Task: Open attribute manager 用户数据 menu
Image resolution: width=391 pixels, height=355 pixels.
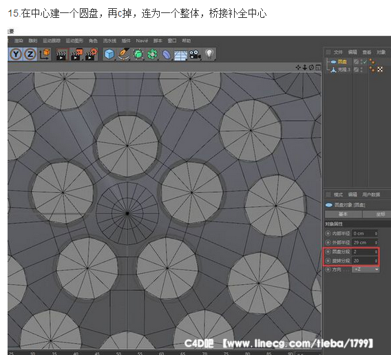Action: [371, 195]
